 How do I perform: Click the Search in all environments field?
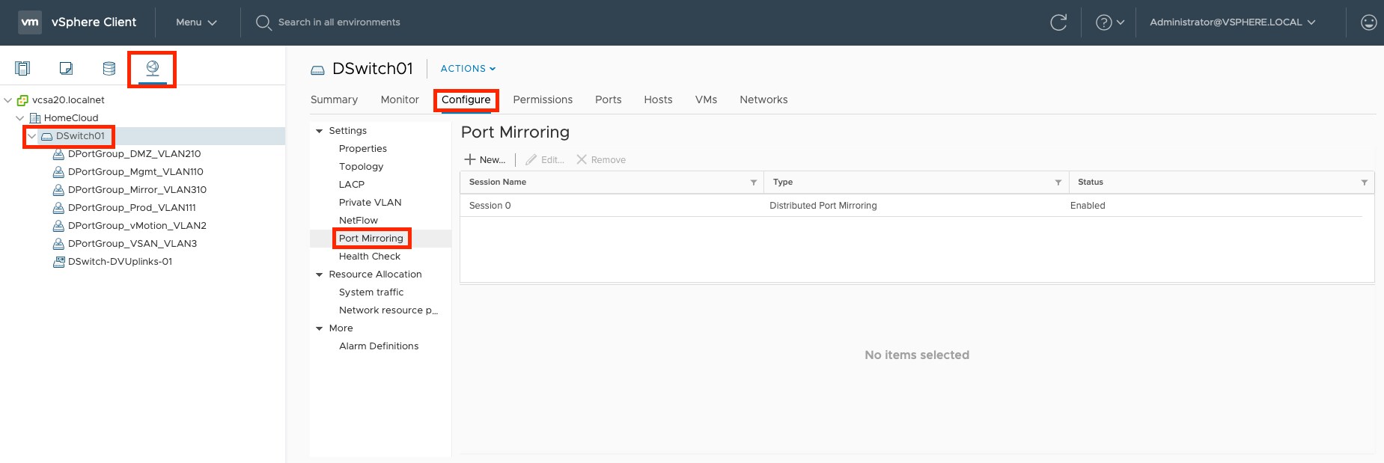339,22
